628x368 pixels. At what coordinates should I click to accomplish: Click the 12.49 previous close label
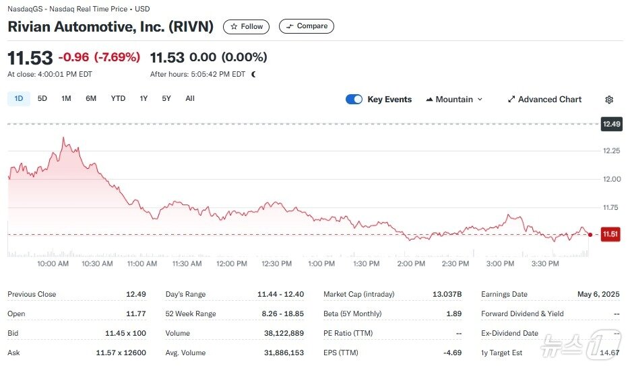point(610,124)
